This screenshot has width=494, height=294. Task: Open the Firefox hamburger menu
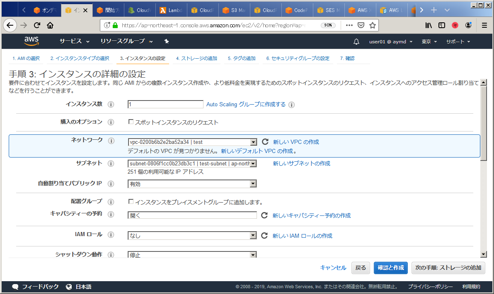[x=484, y=25]
